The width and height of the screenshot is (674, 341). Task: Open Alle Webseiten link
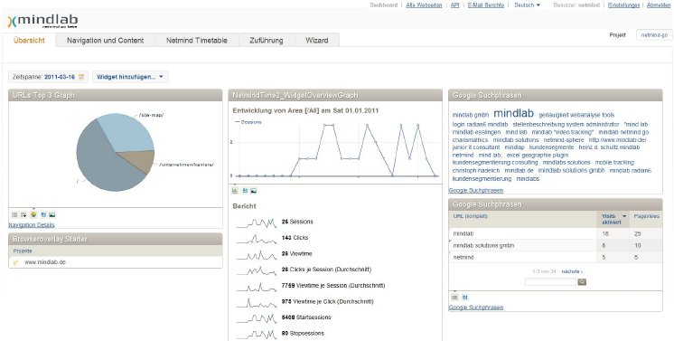tap(424, 5)
